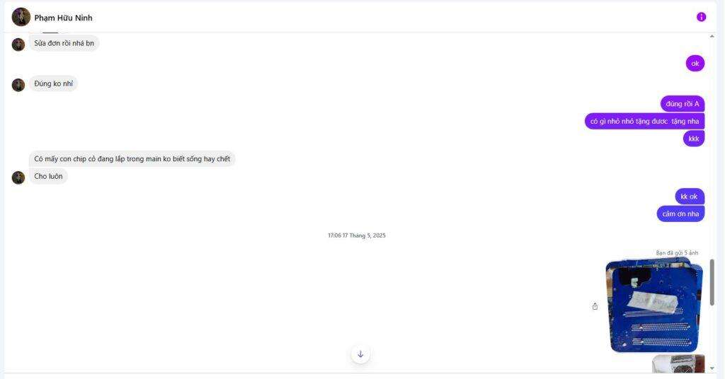This screenshot has height=379, width=725.
Task: Click sender avatar beside "Đúng ko nhỉ"
Action: coord(18,85)
